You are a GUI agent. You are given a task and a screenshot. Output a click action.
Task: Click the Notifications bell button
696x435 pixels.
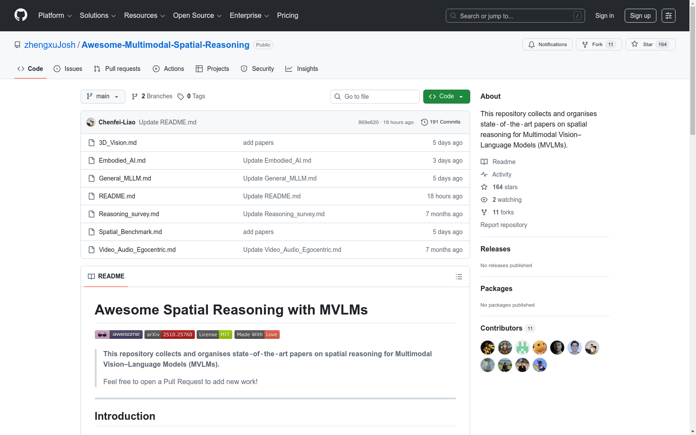tap(547, 44)
